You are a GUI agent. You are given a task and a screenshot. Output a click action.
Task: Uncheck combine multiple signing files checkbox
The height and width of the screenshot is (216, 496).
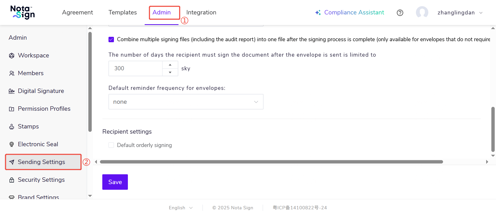coord(111,39)
